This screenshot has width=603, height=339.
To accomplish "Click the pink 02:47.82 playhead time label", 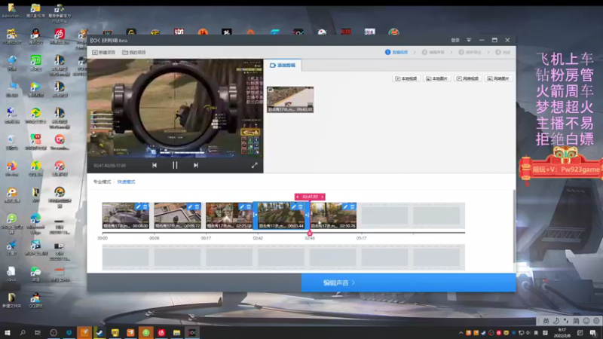I will pos(310,197).
